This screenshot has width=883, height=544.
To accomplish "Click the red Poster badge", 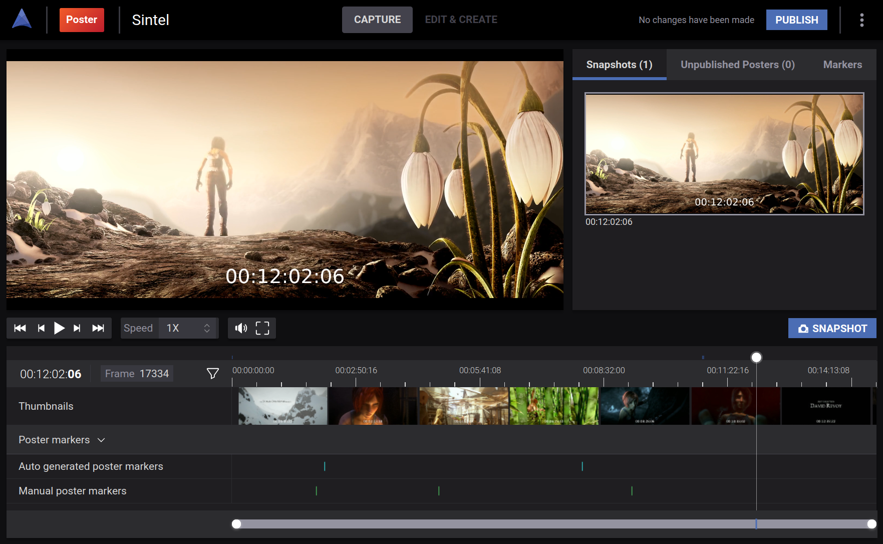I will click(x=82, y=20).
